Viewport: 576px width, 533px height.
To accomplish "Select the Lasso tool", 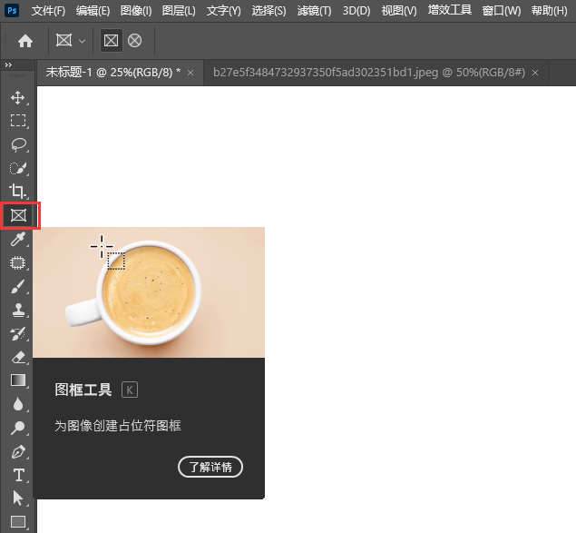I will (x=17, y=145).
